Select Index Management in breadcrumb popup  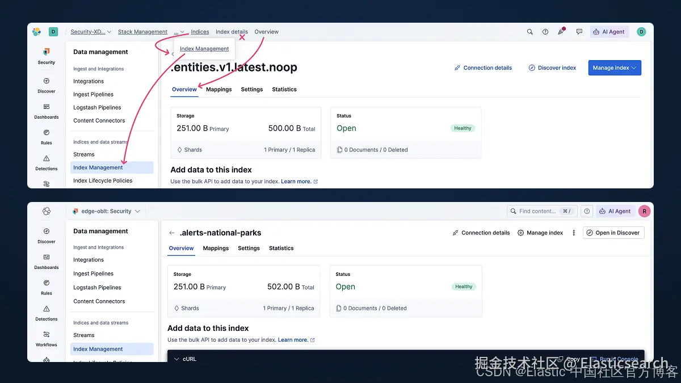204,49
